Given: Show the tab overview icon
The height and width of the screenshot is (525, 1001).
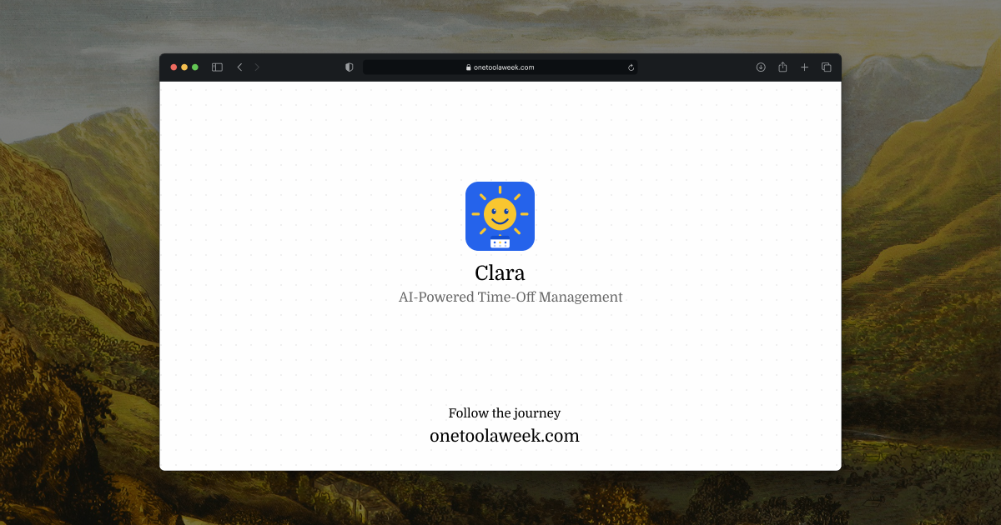Looking at the screenshot, I should point(827,67).
